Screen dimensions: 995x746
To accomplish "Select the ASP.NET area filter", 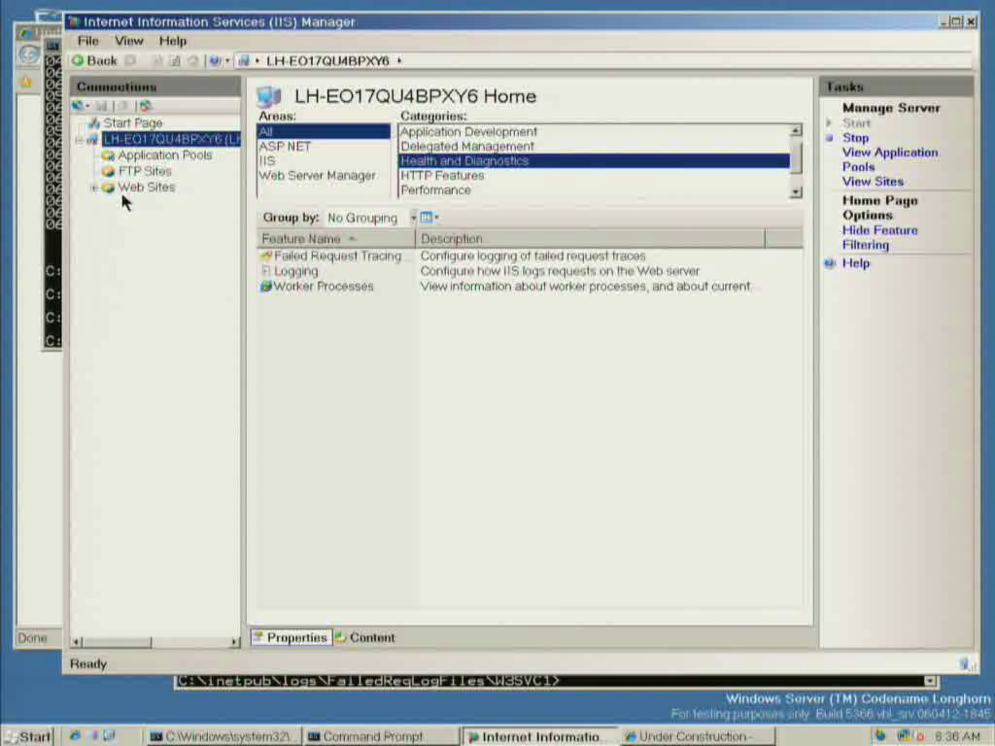I will (x=285, y=147).
